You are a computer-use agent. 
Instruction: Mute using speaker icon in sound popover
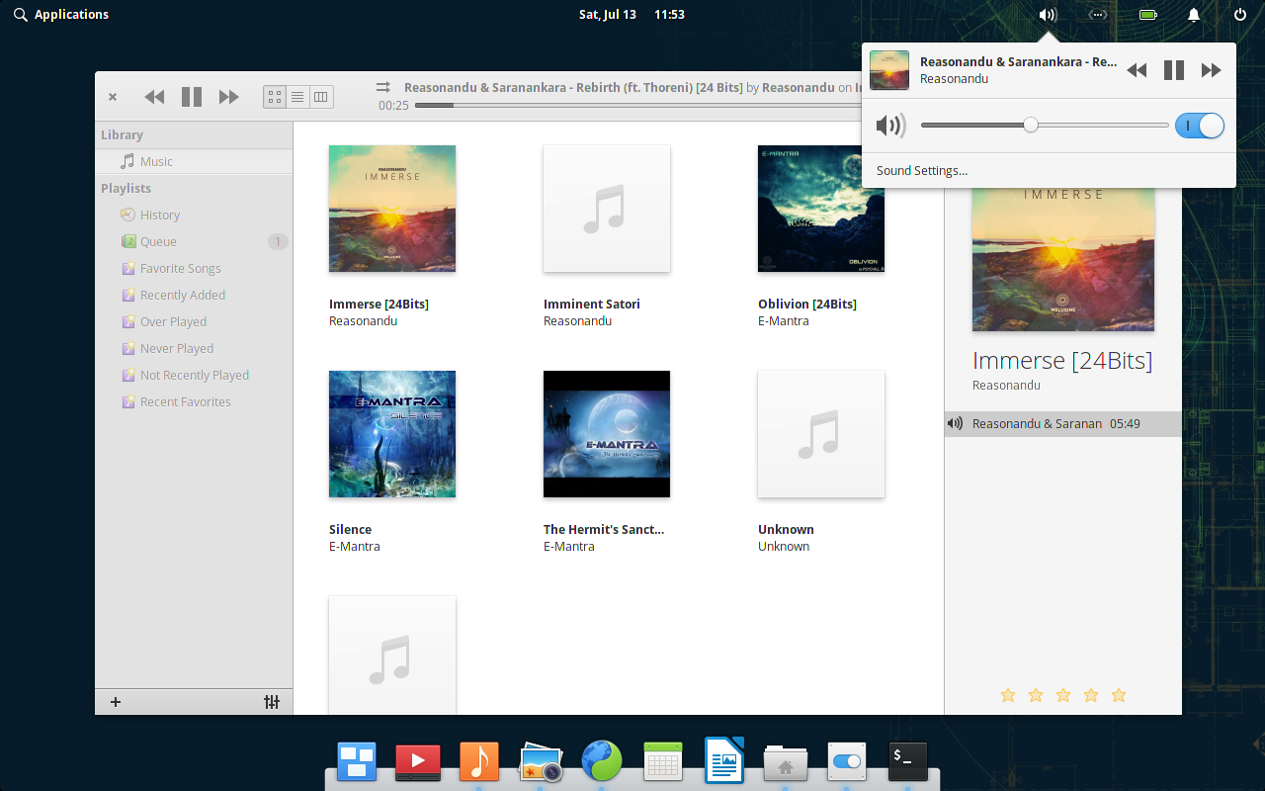(x=890, y=126)
